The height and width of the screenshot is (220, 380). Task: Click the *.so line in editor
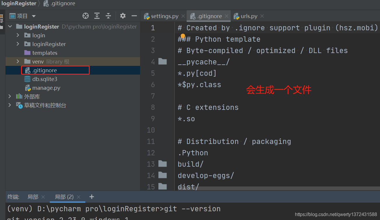click(186, 119)
